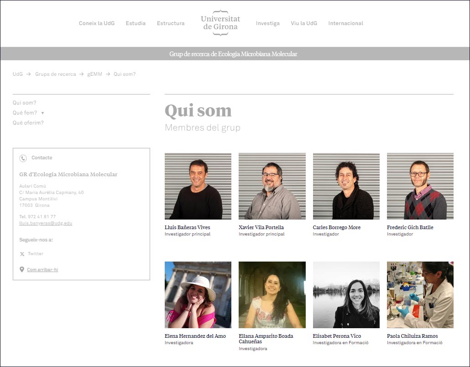Navigate to Grups de recerca breadcrumb

(x=55, y=74)
